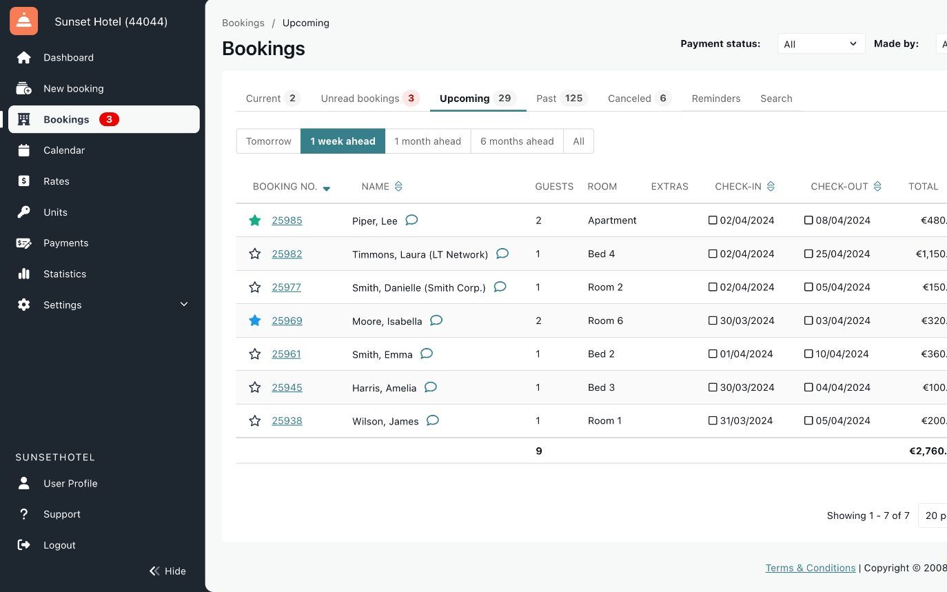Click the Sunset Hotel bell logo icon
The width and height of the screenshot is (947, 592).
[24, 21]
